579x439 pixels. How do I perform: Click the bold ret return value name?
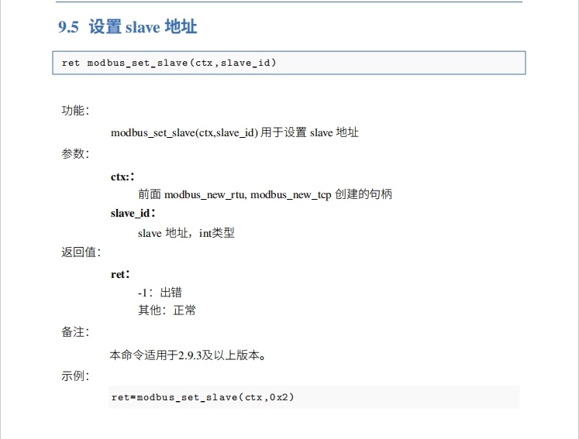(119, 274)
